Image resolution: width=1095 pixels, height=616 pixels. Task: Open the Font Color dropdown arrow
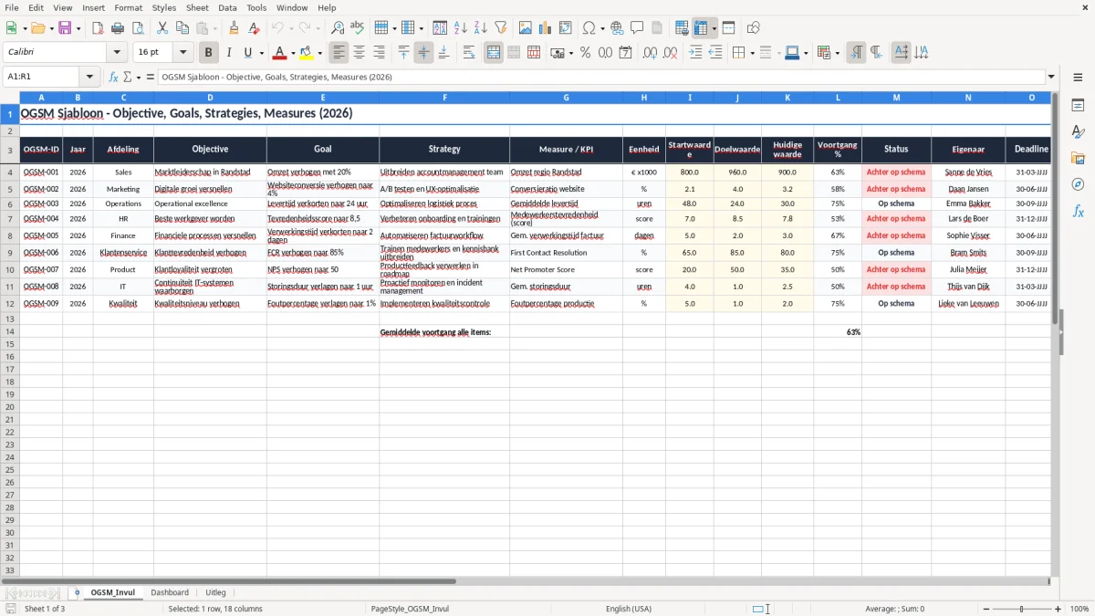(x=293, y=53)
